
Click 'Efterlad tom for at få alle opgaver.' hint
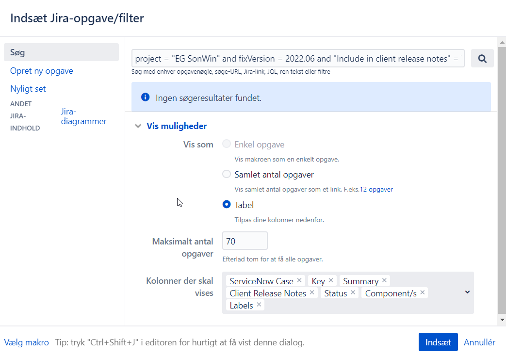273,259
